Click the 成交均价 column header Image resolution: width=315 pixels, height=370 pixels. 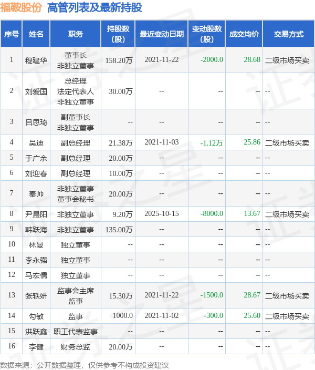point(244,34)
